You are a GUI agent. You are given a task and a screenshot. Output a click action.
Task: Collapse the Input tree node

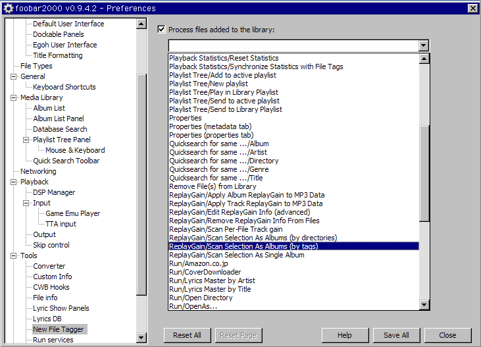click(x=26, y=203)
